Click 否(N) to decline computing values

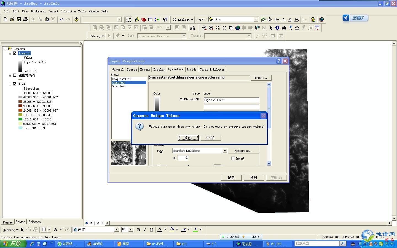(211, 138)
